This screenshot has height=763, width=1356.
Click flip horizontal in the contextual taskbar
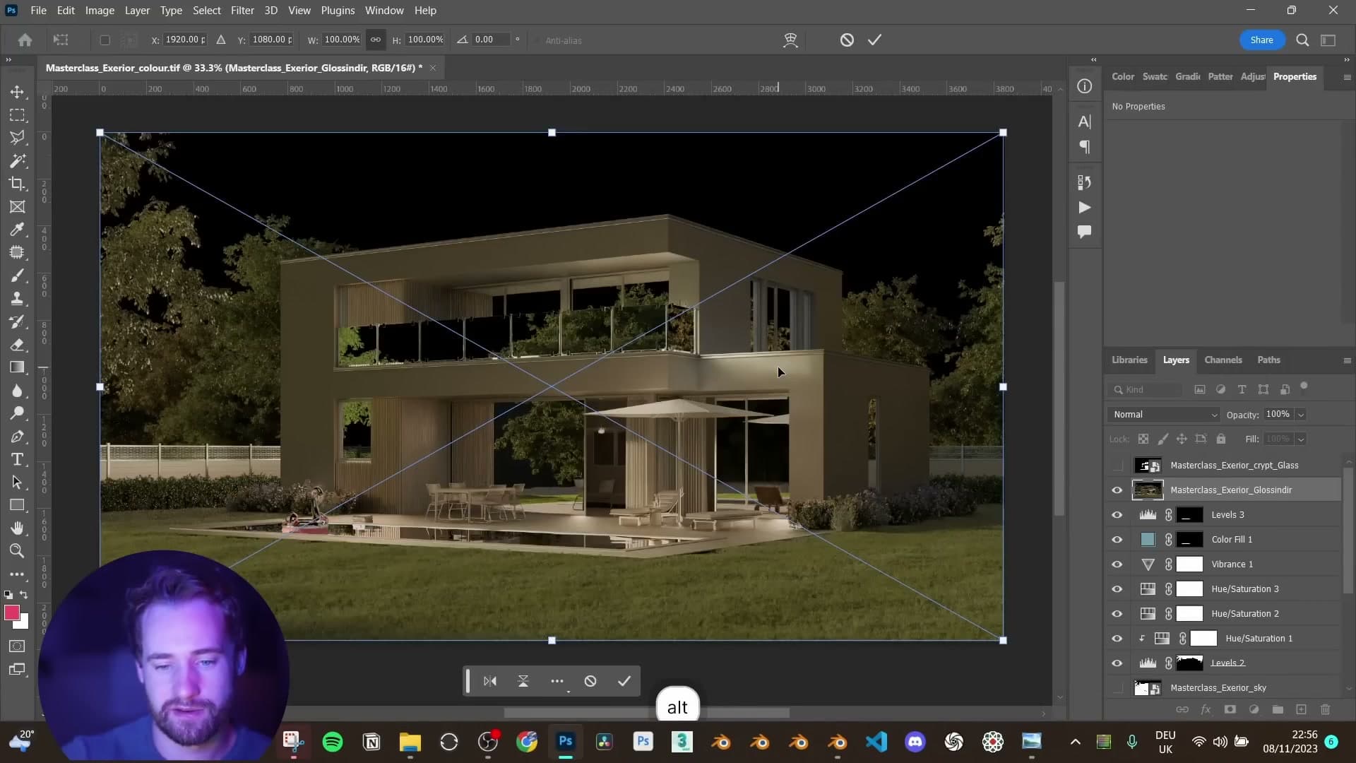click(x=490, y=681)
